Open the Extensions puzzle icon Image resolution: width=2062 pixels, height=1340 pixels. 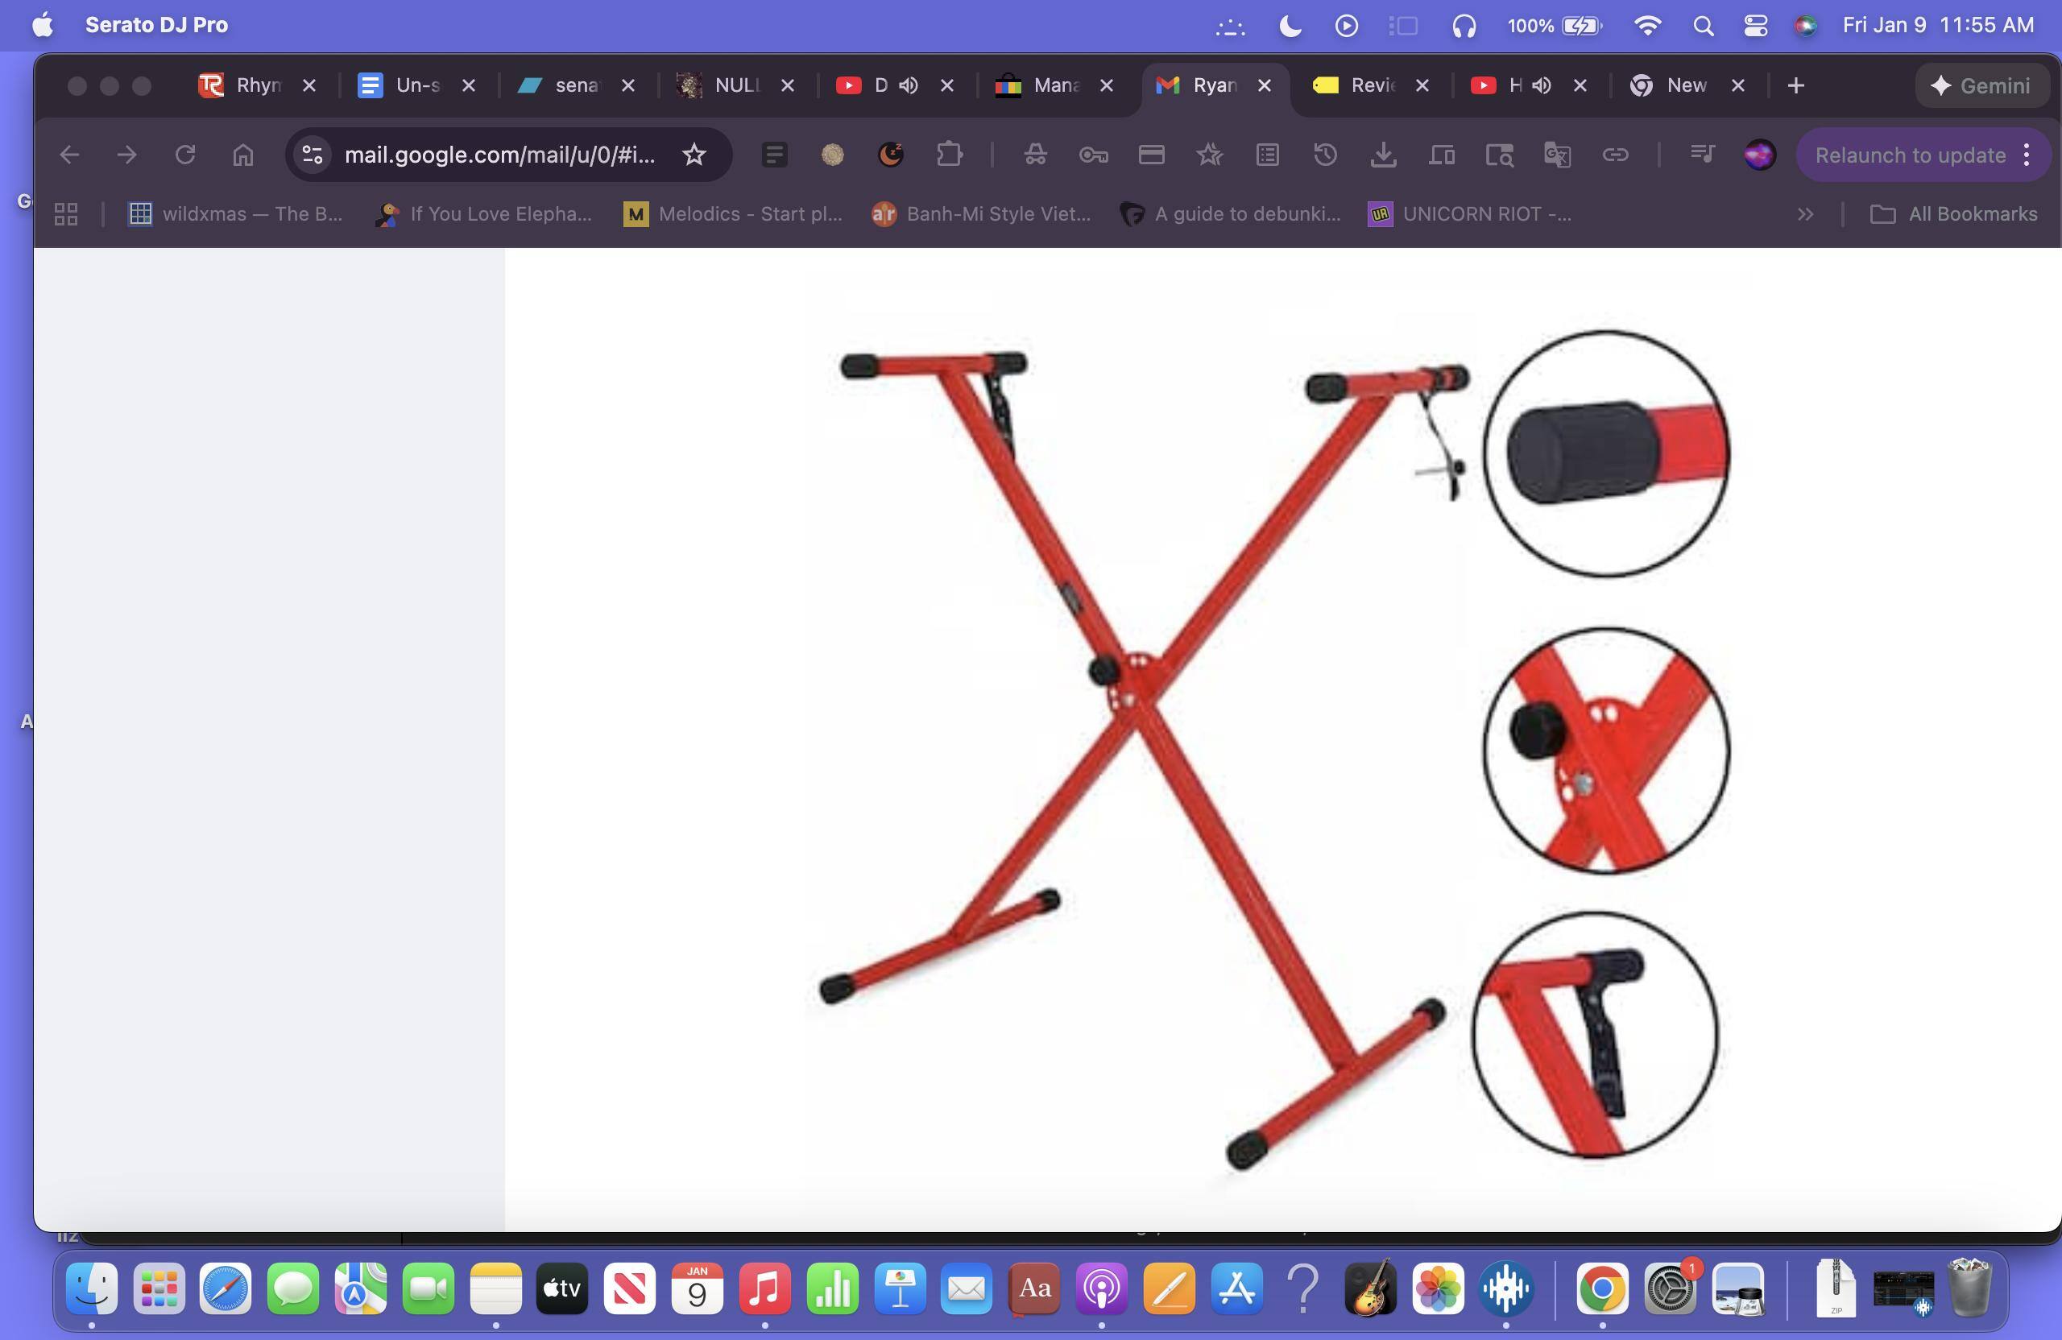(950, 155)
